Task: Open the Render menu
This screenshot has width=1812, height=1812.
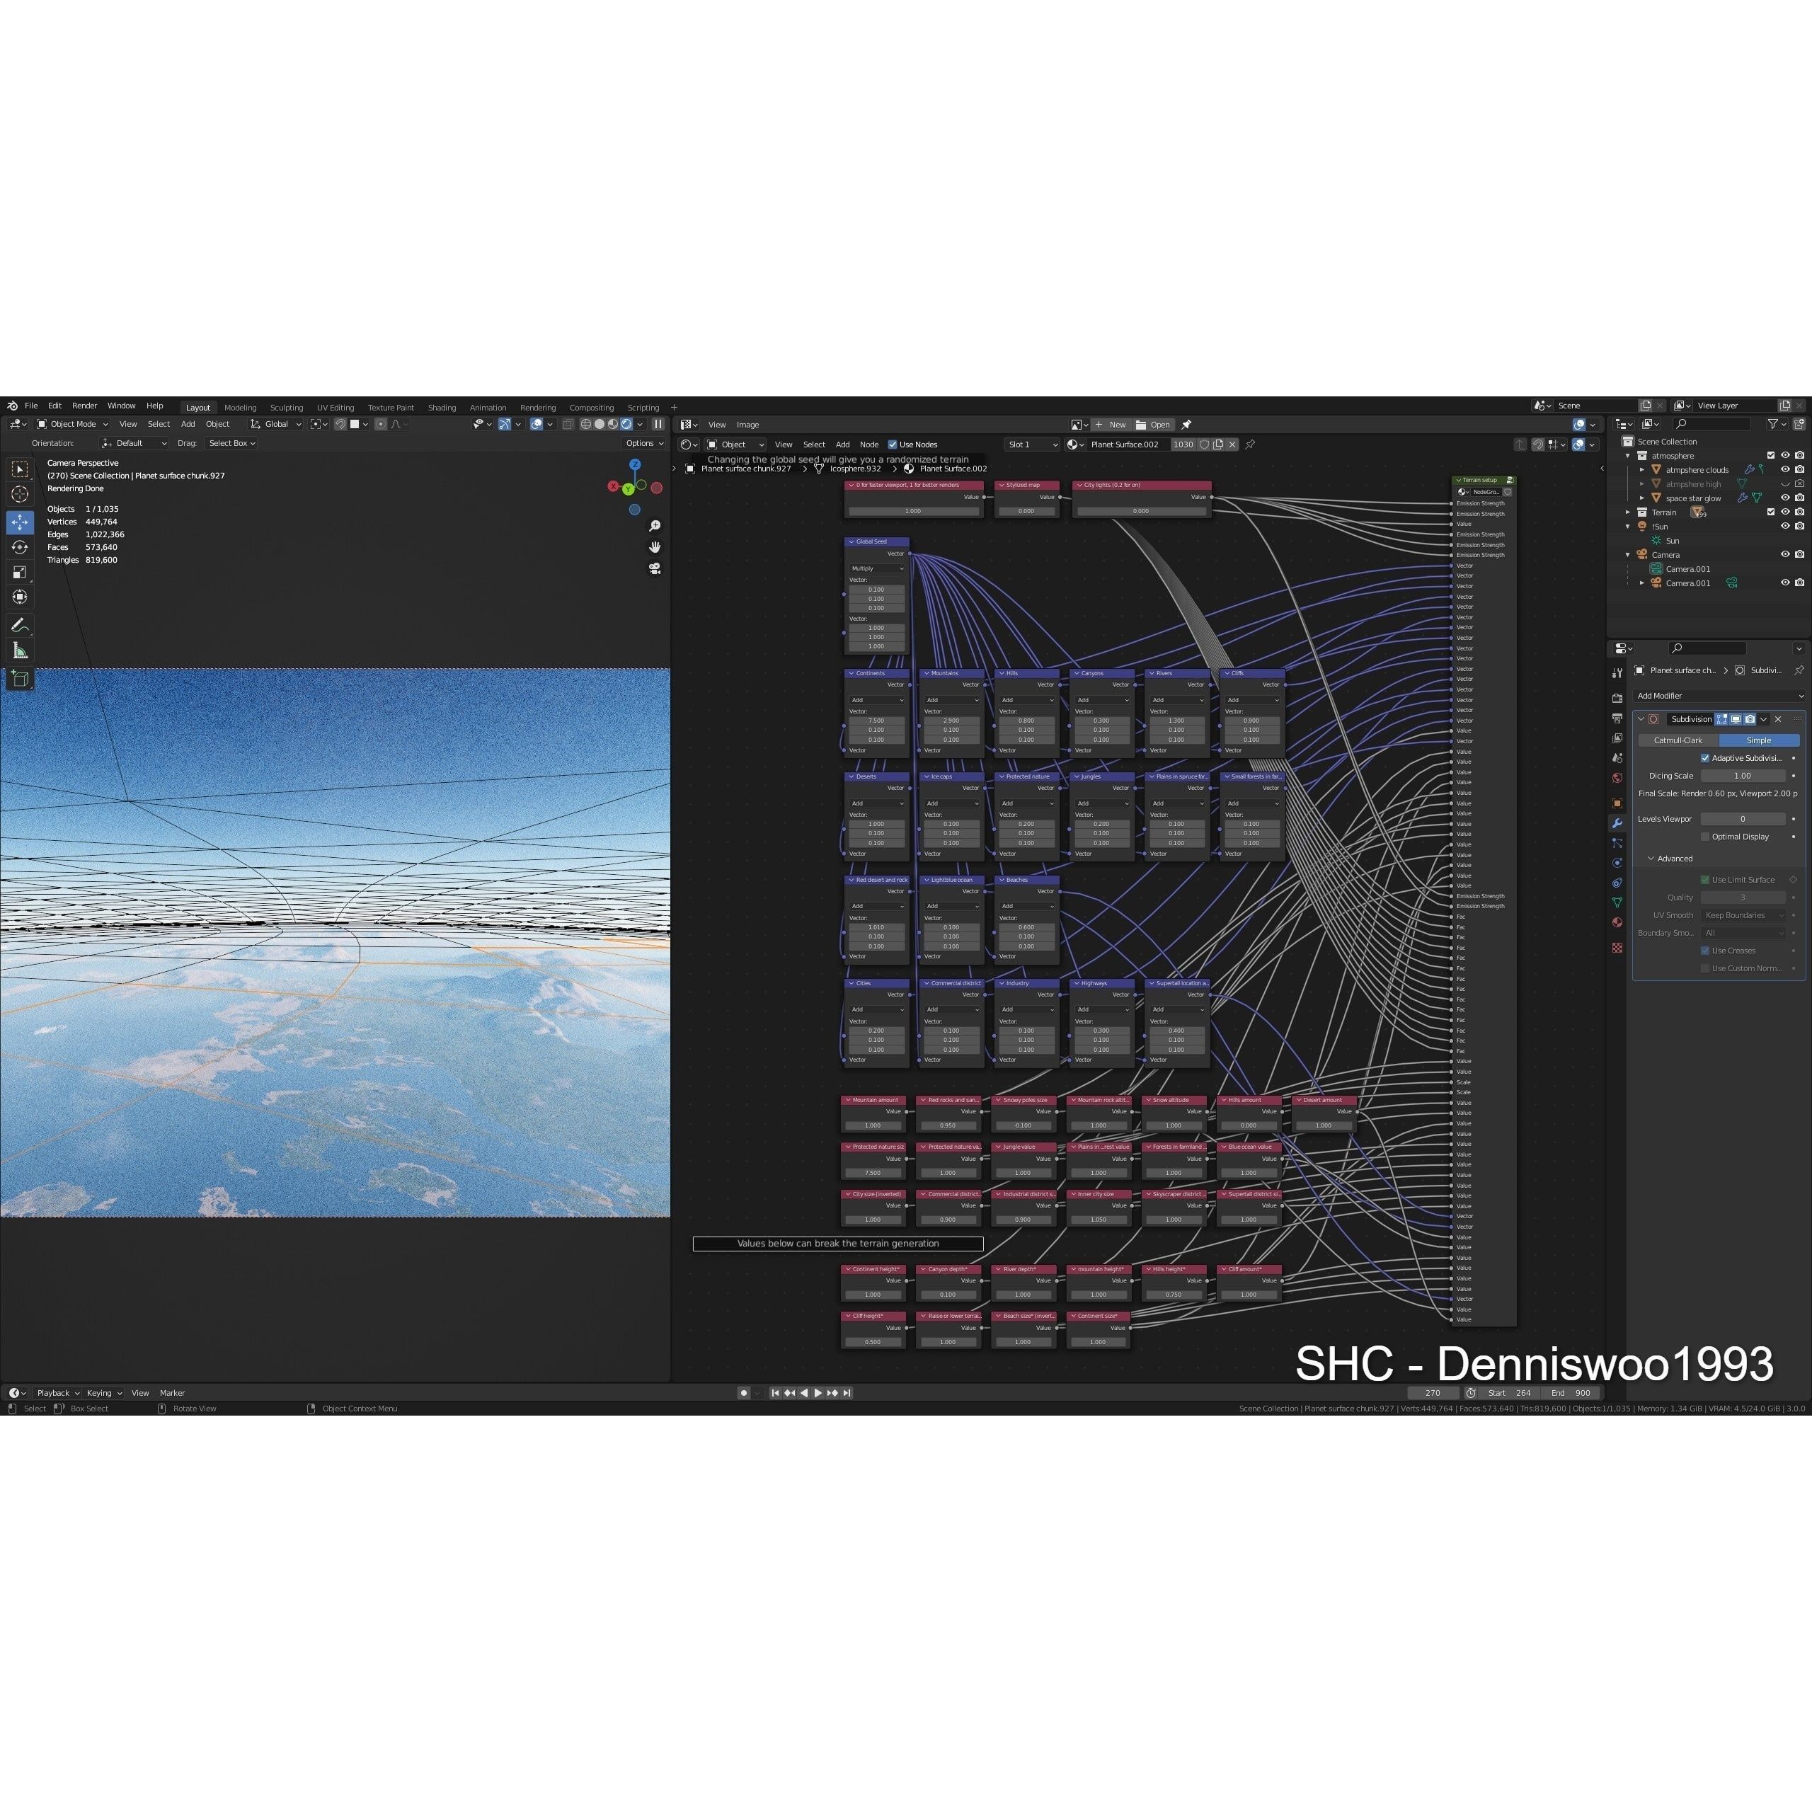Action: [x=84, y=405]
